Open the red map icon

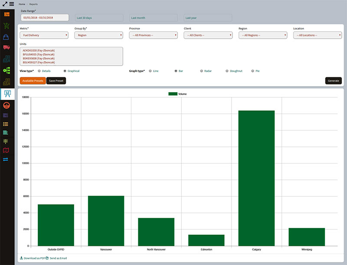click(6, 150)
